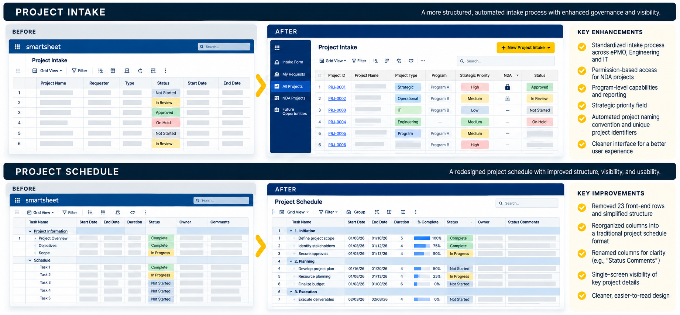This screenshot has height=315, width=680.
Task: Open the app launcher grid in Before Project Intake header
Action: pyautogui.click(x=17, y=47)
